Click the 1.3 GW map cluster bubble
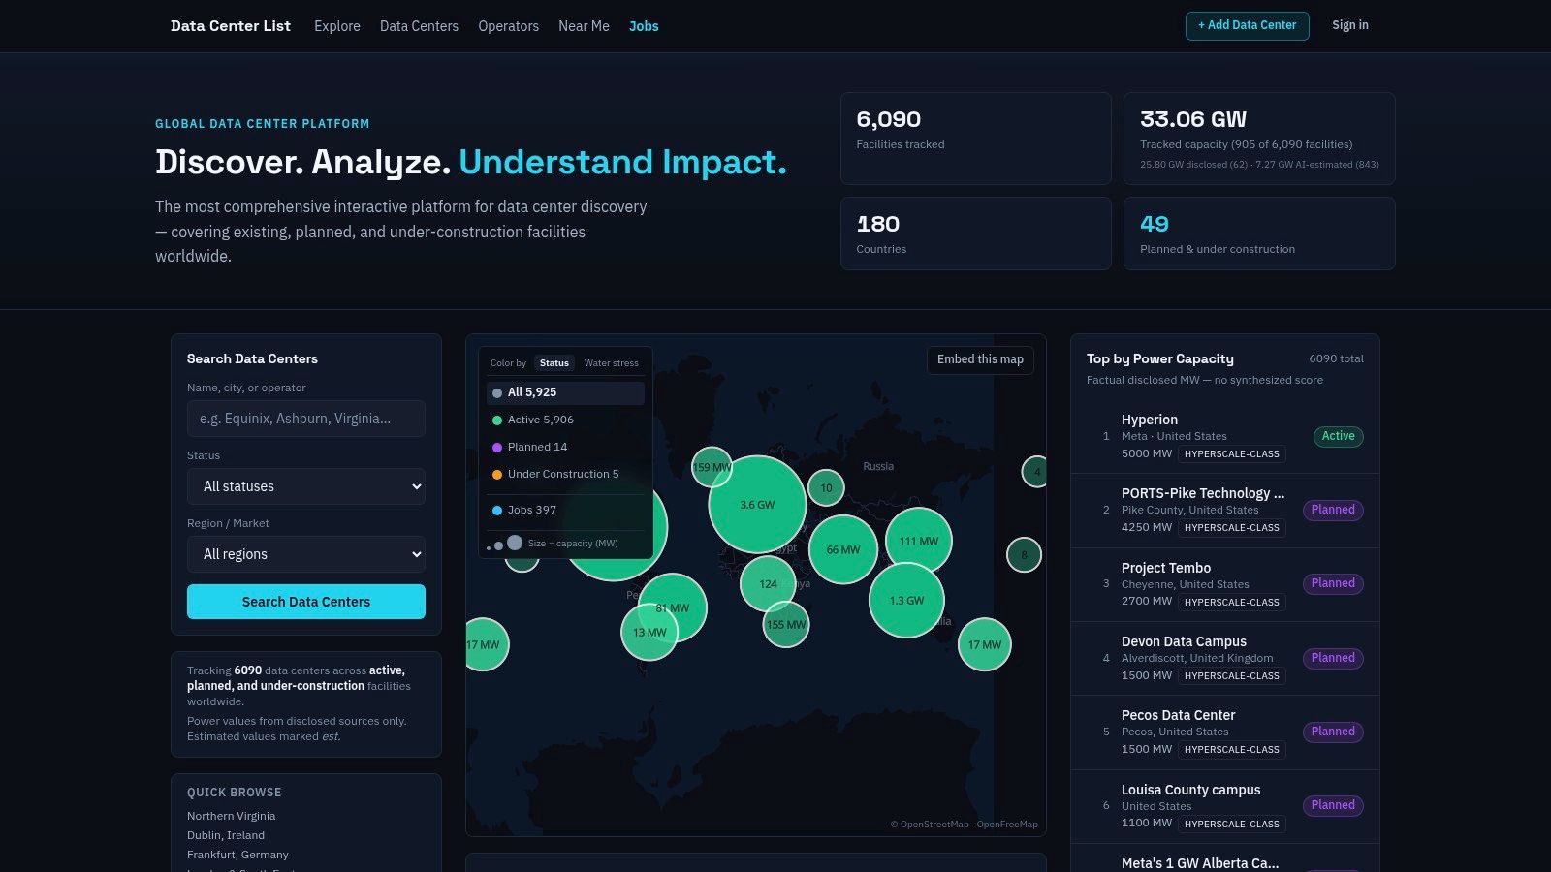 point(906,600)
